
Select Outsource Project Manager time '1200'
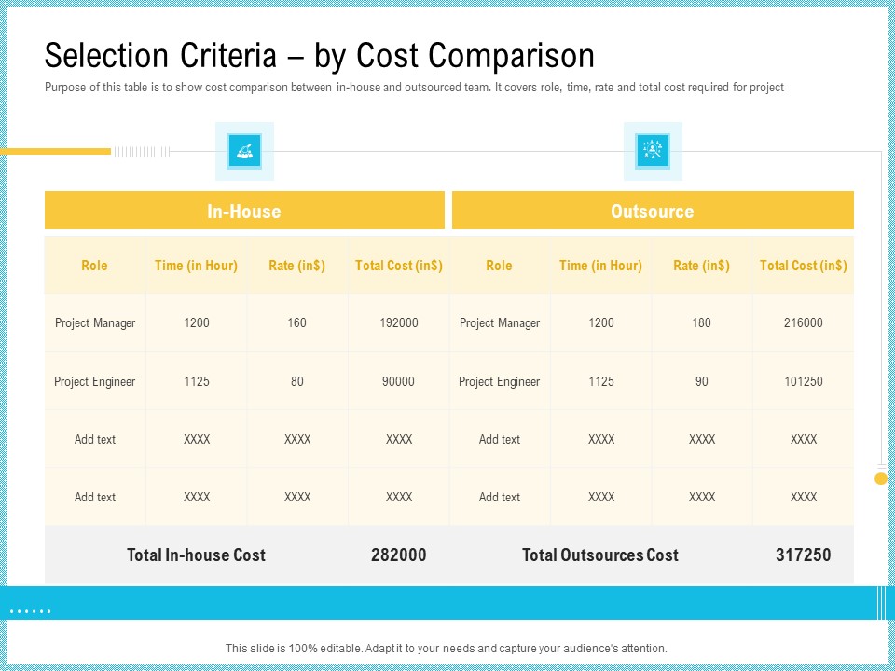pyautogui.click(x=601, y=323)
